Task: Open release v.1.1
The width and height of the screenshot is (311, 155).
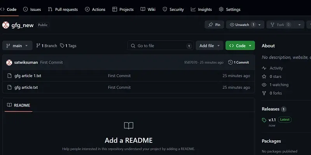Action: click(x=272, y=120)
